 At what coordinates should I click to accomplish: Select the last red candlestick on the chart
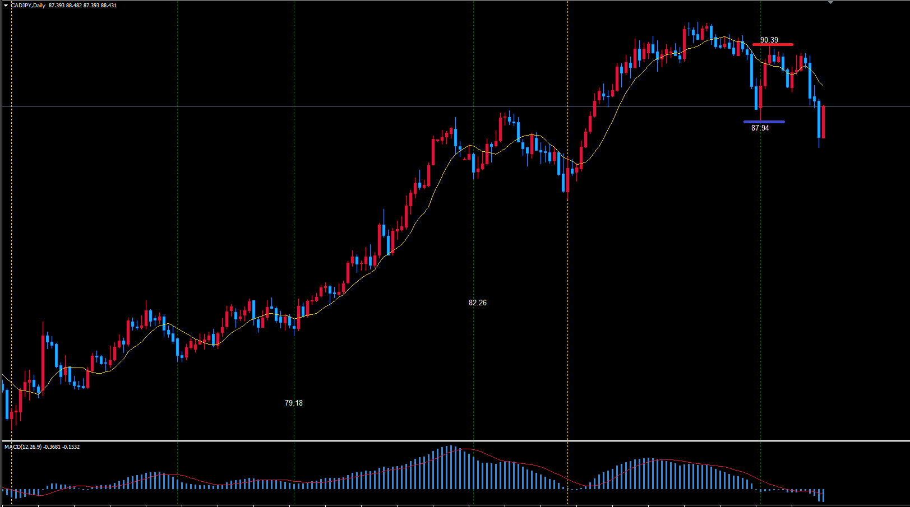coord(823,122)
